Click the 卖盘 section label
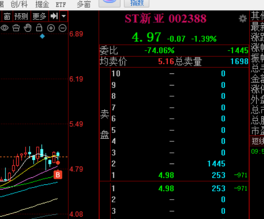Screen dimensions: 264x219 [105, 124]
